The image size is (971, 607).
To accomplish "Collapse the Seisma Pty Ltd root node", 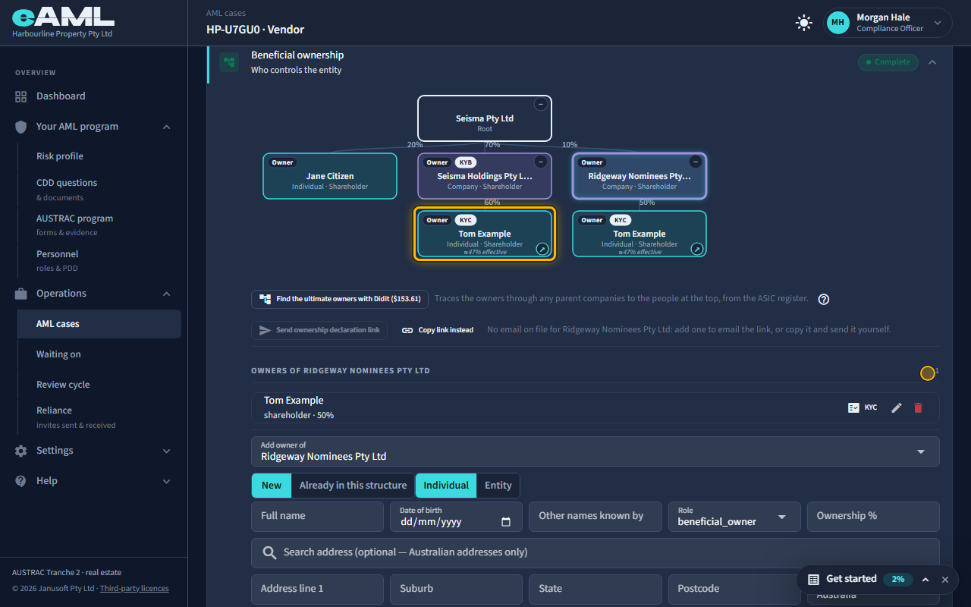I will point(540,104).
